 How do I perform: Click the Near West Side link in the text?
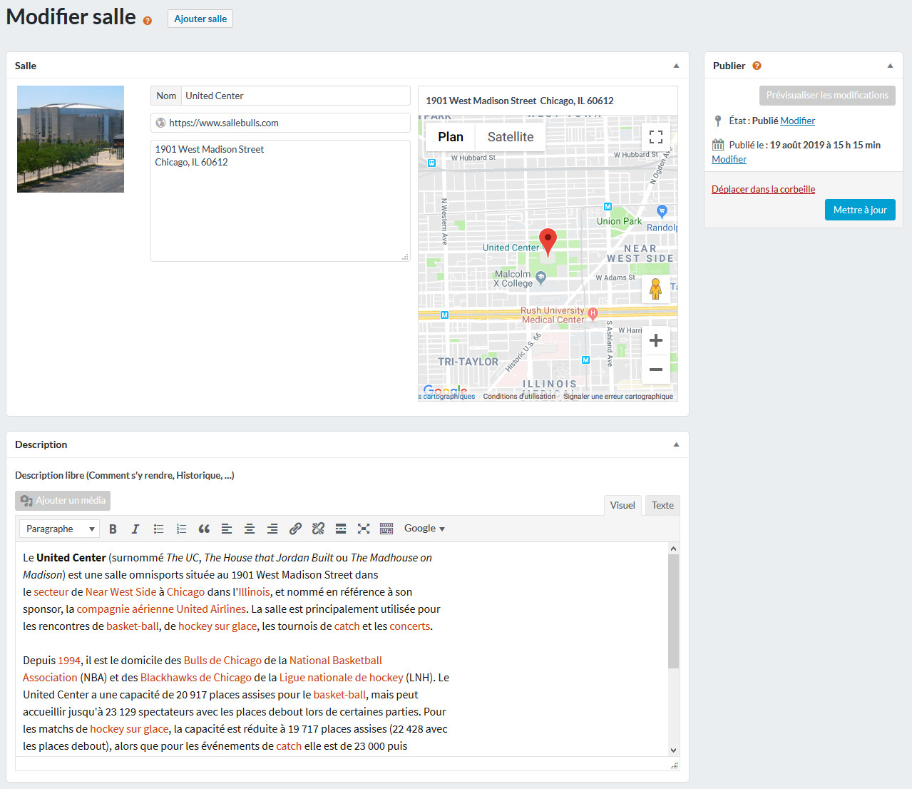pyautogui.click(x=121, y=592)
